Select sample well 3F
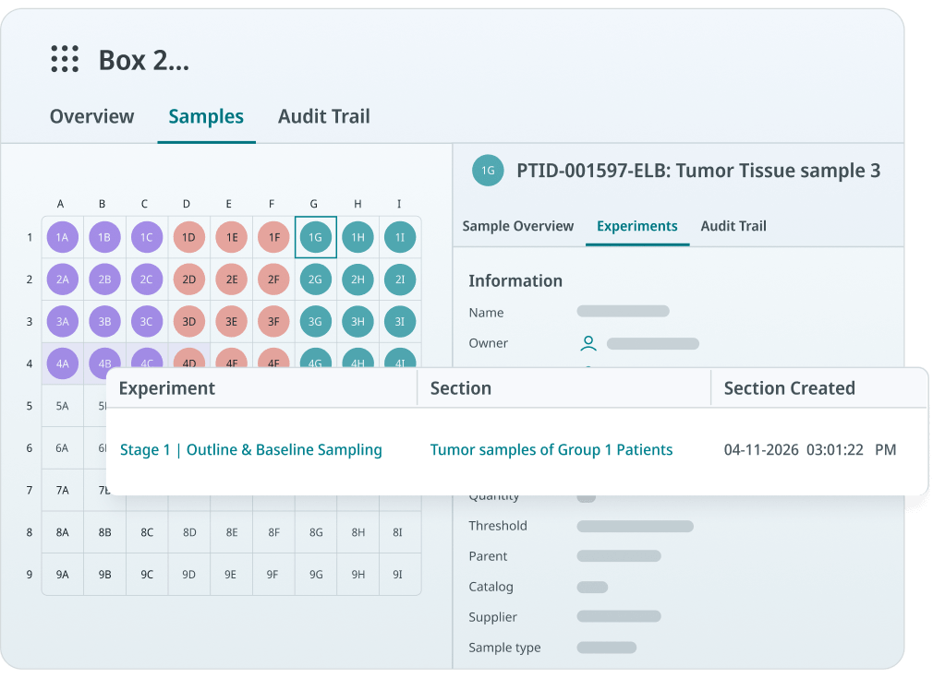Screen dimensions: 945x678 click(273, 321)
